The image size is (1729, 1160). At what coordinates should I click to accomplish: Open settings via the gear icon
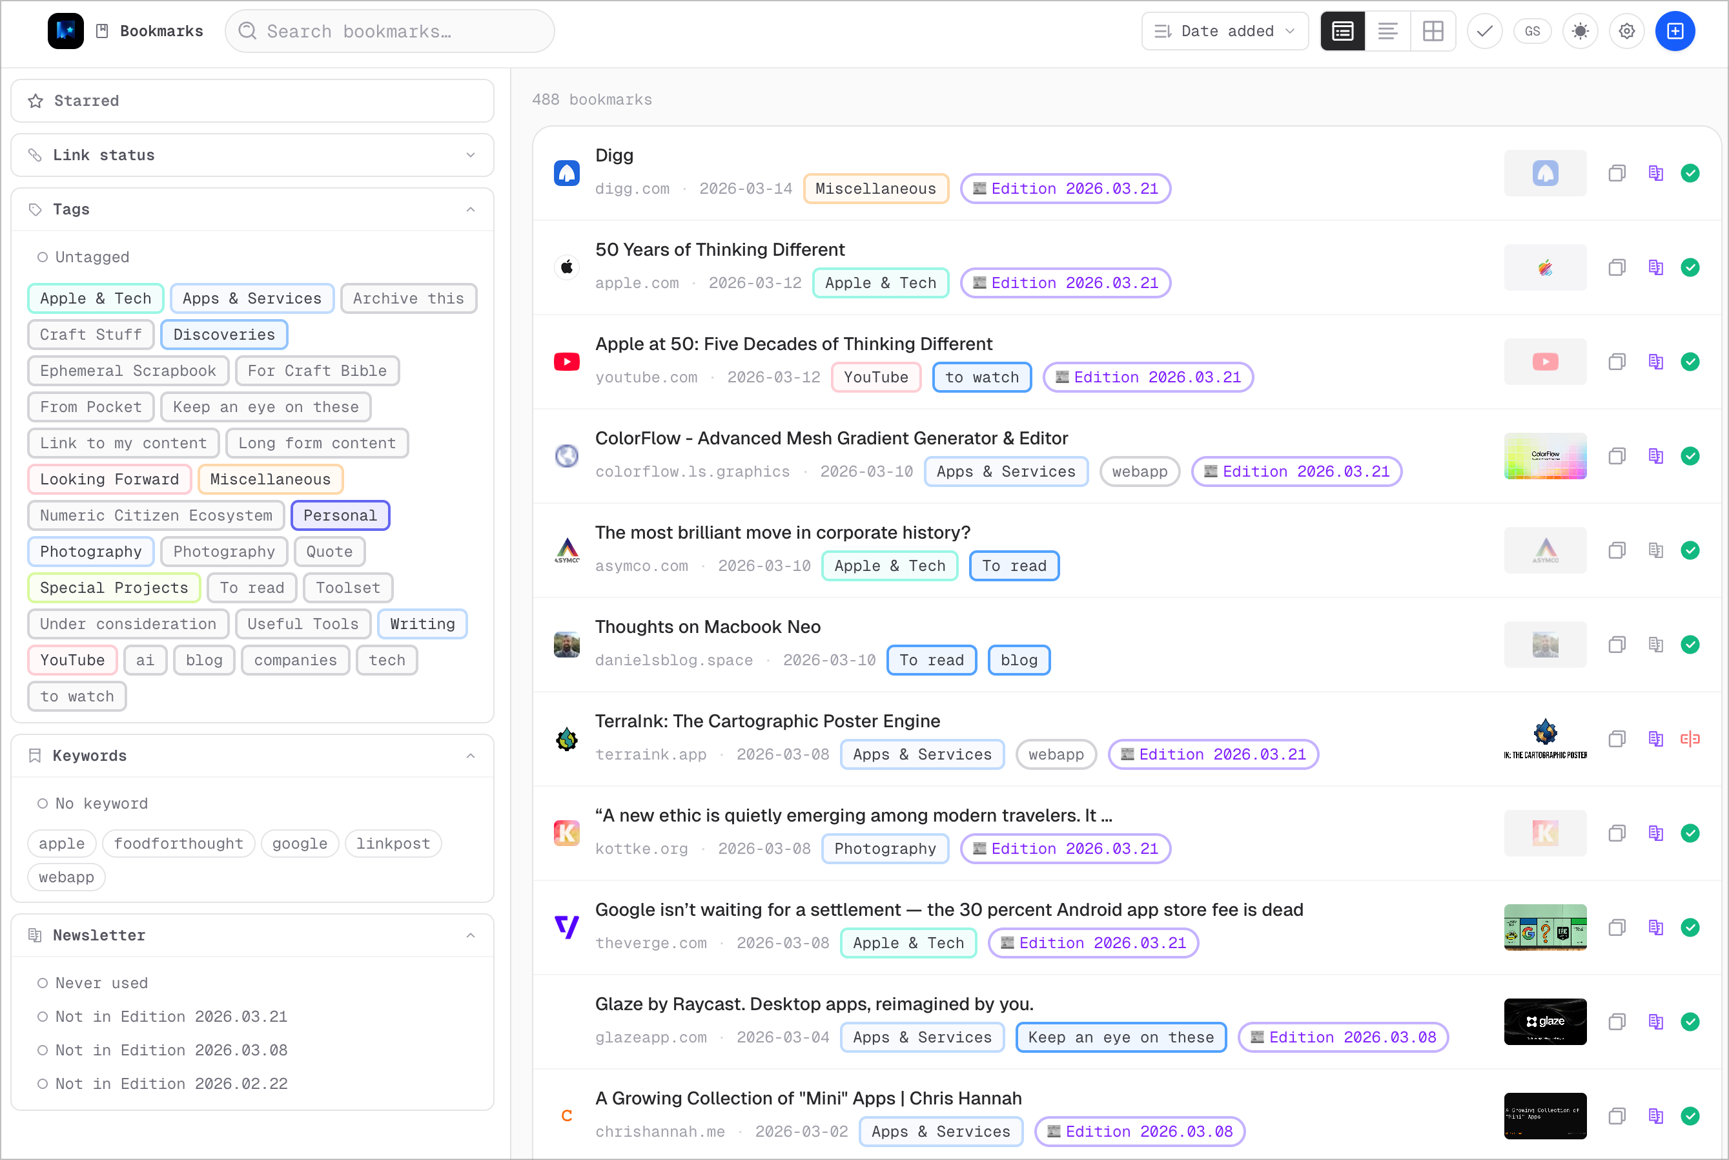[1626, 31]
